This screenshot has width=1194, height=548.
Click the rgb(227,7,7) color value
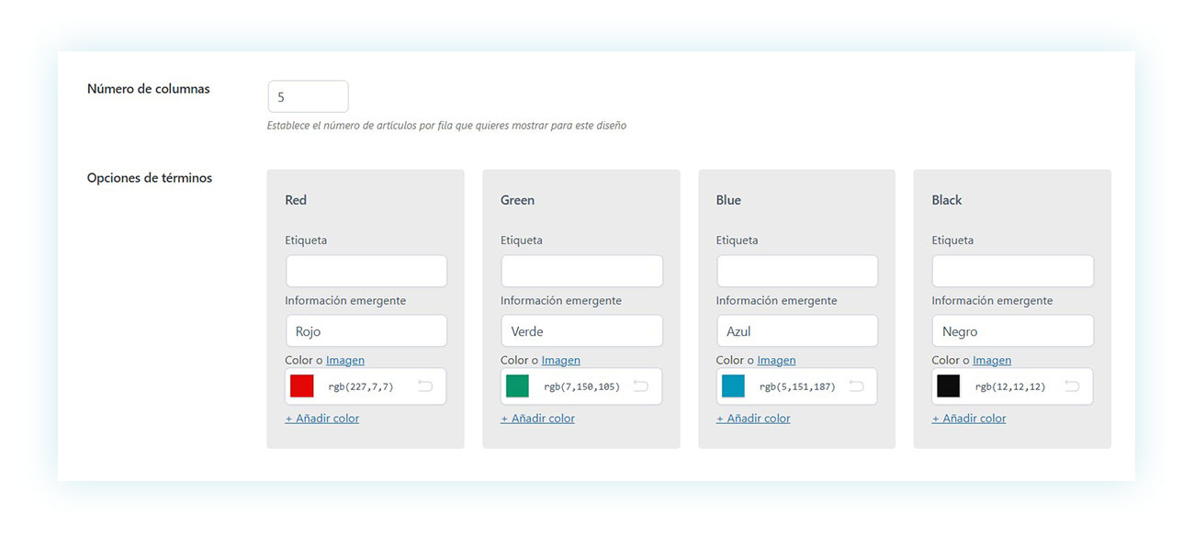[x=361, y=387]
